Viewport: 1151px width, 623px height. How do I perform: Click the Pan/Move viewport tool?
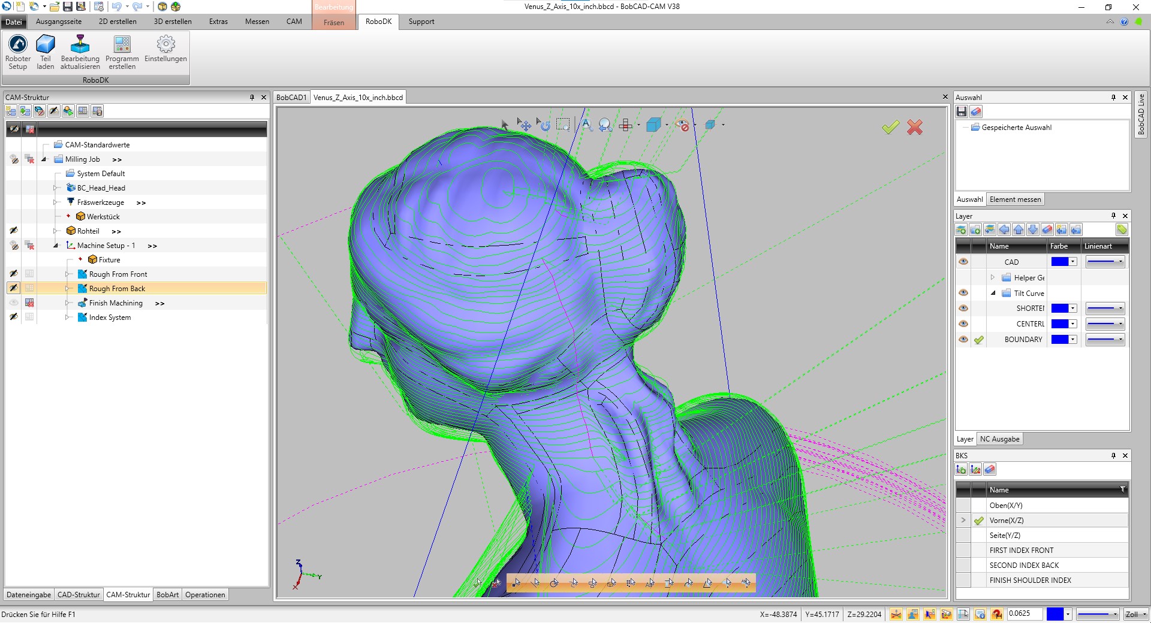click(524, 125)
